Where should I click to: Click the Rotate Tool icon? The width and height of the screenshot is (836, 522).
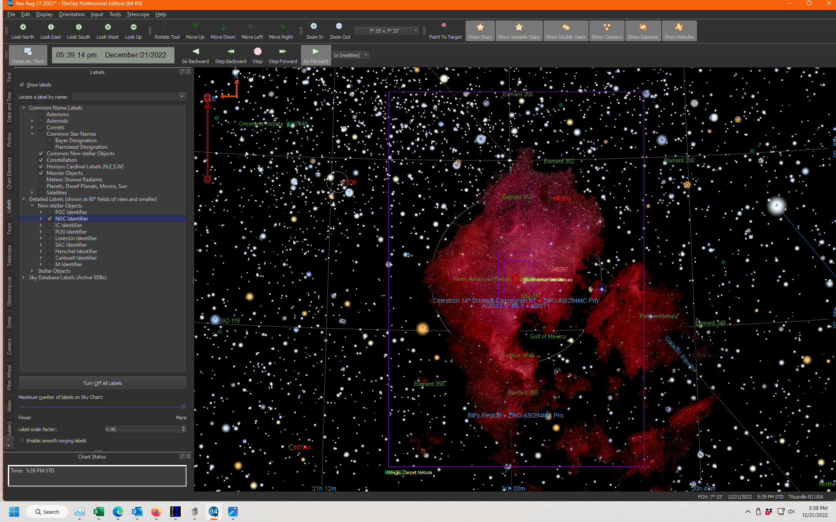[167, 27]
